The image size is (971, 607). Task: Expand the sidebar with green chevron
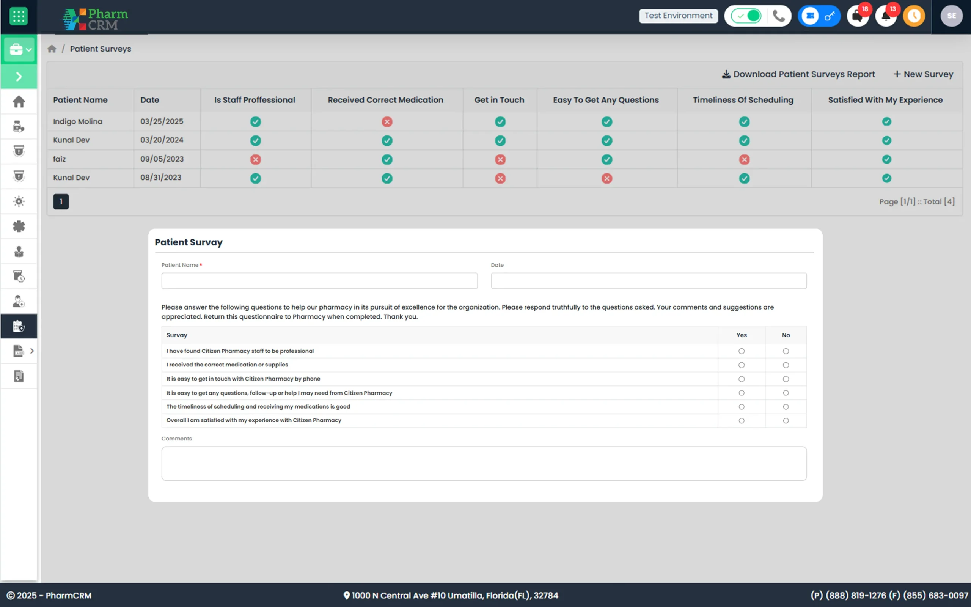pos(19,76)
